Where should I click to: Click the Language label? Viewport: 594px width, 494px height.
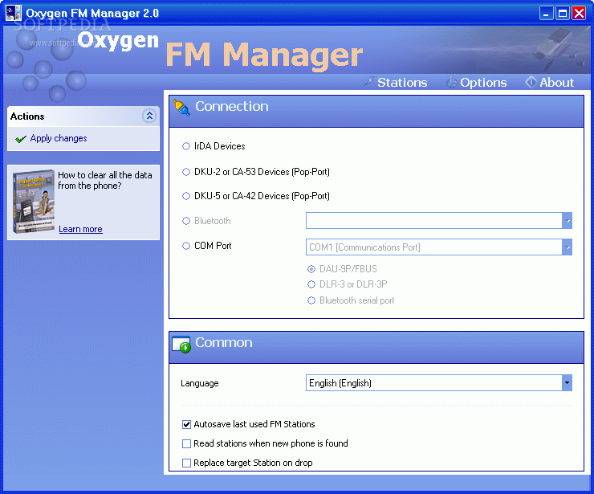[x=200, y=384]
